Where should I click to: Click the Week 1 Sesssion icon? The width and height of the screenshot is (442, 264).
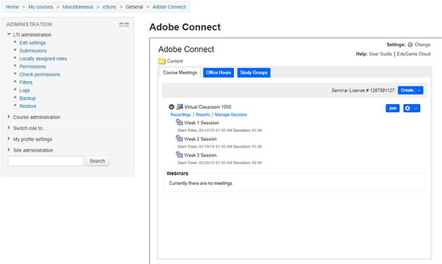click(x=180, y=122)
